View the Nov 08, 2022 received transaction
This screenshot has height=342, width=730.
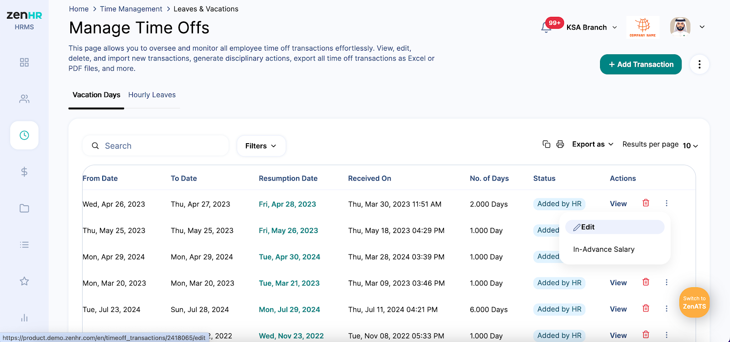pyautogui.click(x=618, y=336)
